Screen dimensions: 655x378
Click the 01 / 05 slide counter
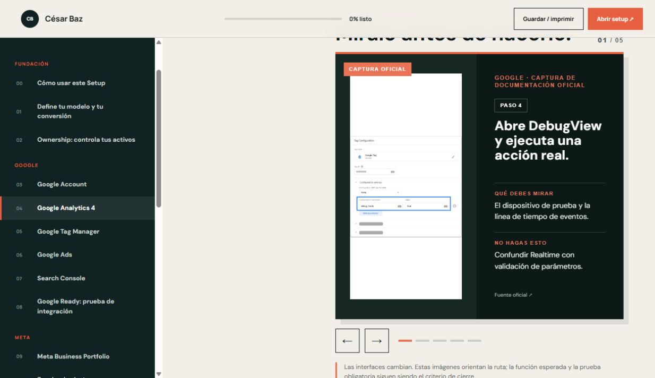[610, 40]
